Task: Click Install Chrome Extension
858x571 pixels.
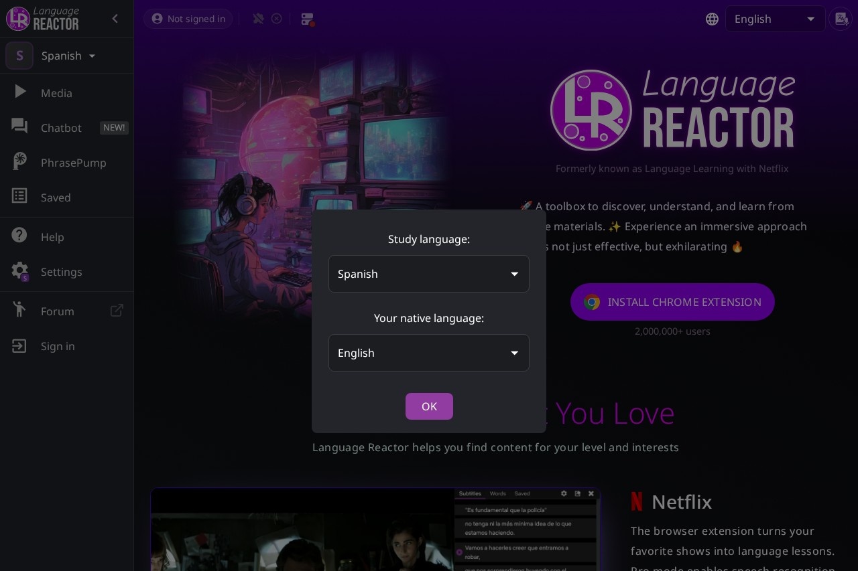Action: point(672,302)
